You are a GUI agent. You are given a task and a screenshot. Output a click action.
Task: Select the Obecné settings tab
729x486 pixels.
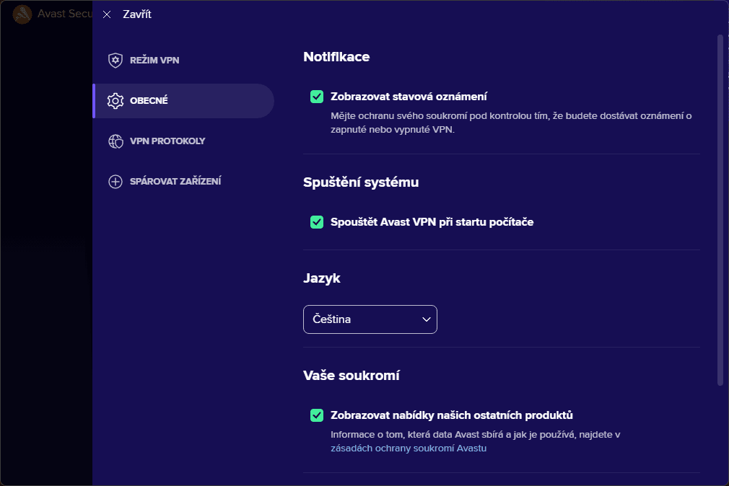point(149,101)
